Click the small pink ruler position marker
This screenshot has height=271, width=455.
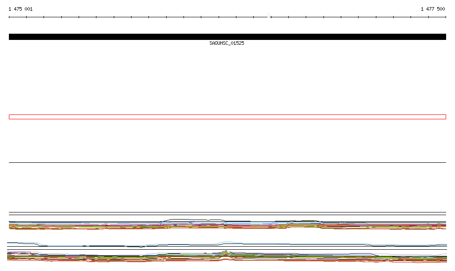point(269,15)
